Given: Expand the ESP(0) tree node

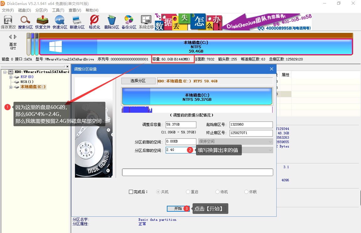Looking at the screenshot, I should pyautogui.click(x=11, y=77).
